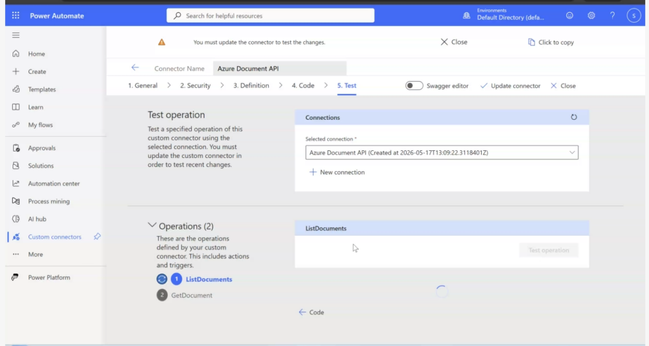Screen dimensions: 649x346
Task: Select the ListDocuments operation
Action: 209,279
